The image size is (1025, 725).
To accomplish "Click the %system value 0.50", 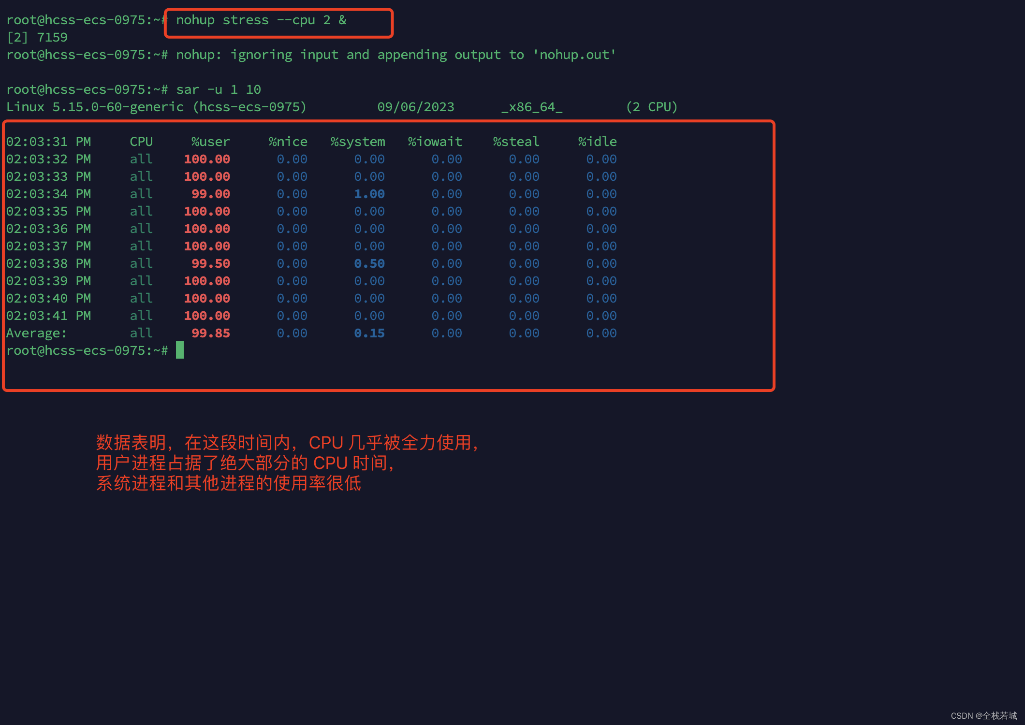I will pyautogui.click(x=369, y=264).
